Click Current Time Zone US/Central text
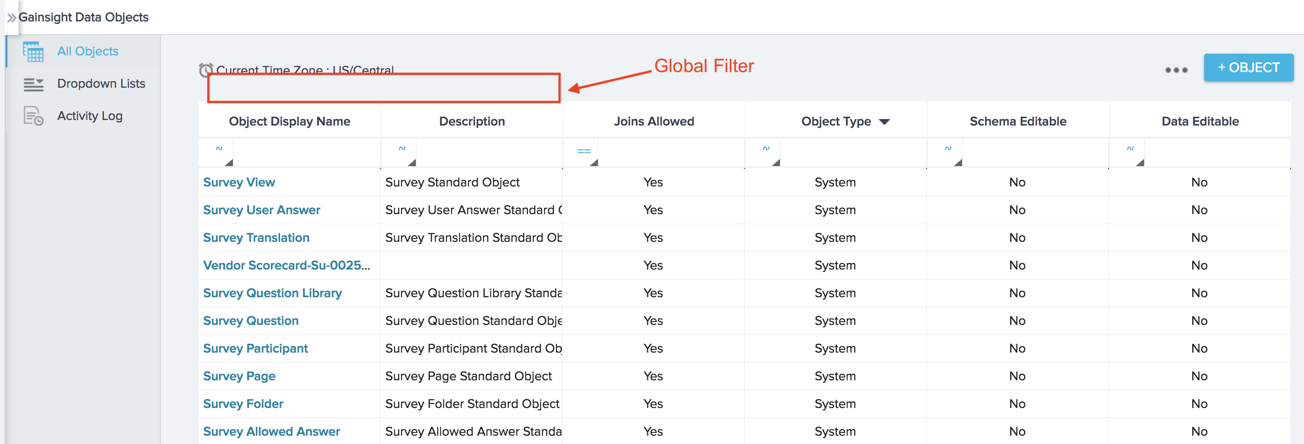 (x=305, y=69)
